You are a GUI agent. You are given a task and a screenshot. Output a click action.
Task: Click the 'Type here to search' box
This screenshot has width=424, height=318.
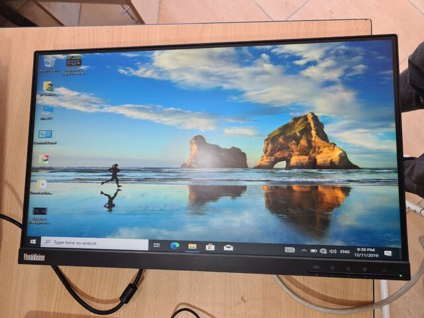(x=94, y=243)
